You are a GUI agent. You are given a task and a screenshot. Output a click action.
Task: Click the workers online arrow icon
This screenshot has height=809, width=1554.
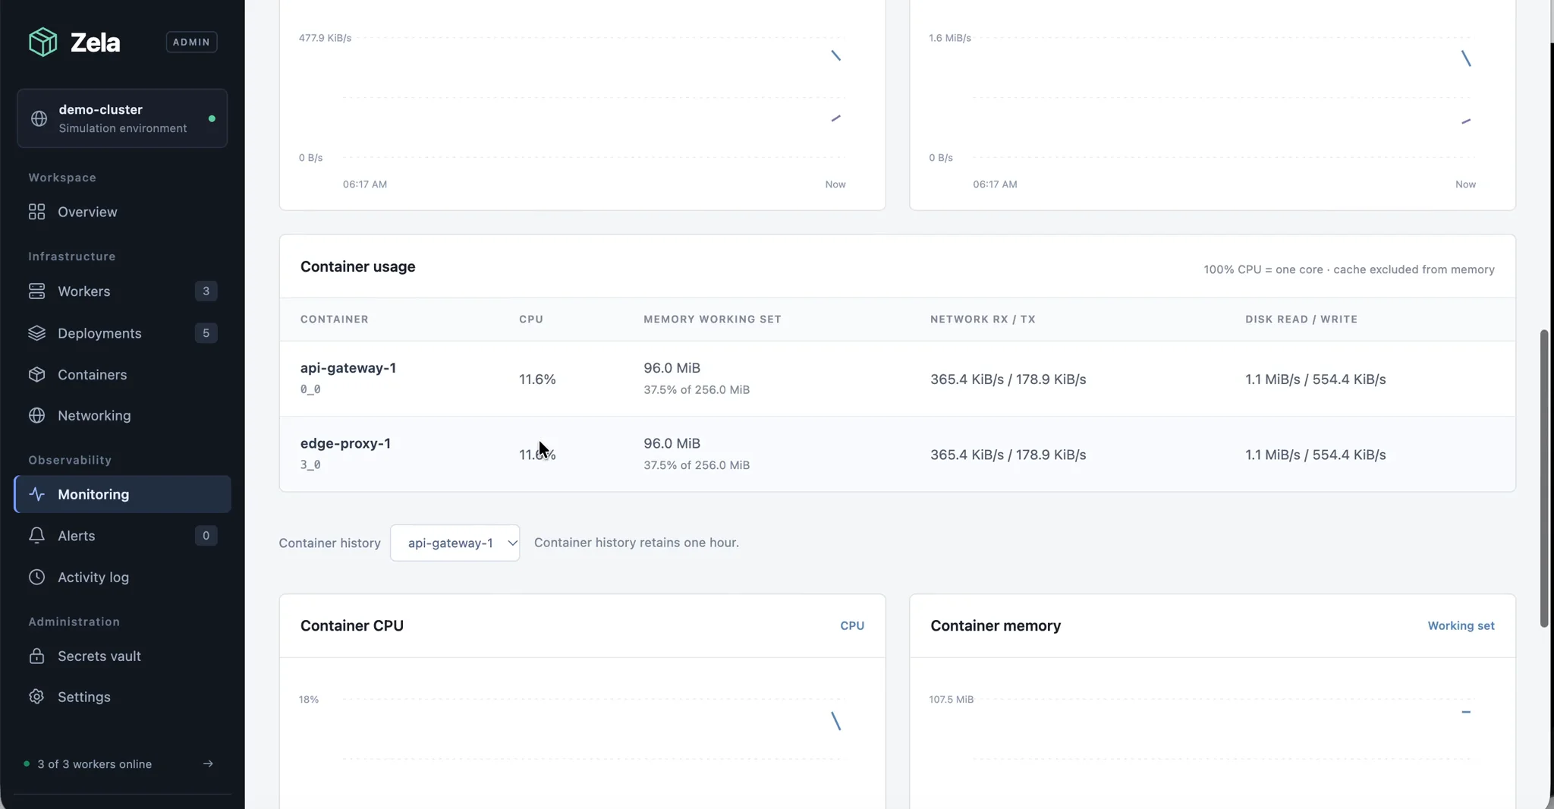point(208,763)
